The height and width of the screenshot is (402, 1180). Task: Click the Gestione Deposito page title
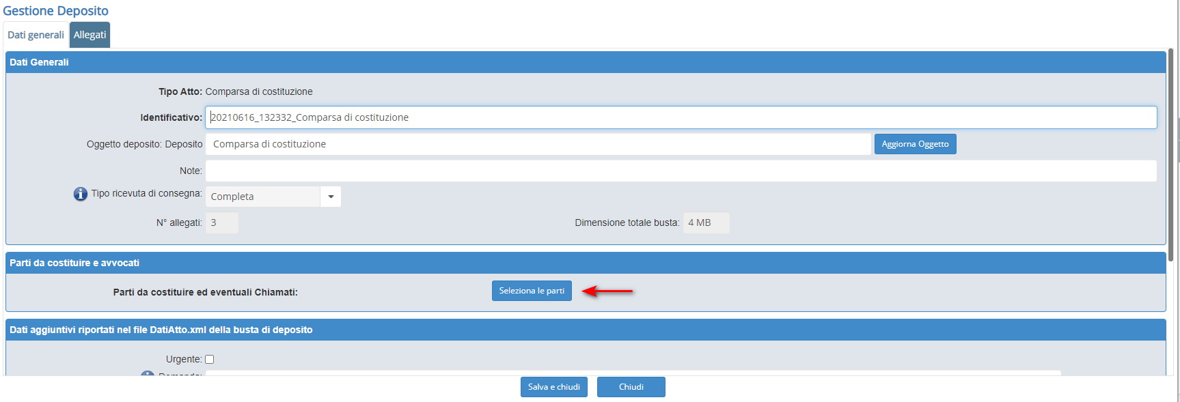coord(55,11)
